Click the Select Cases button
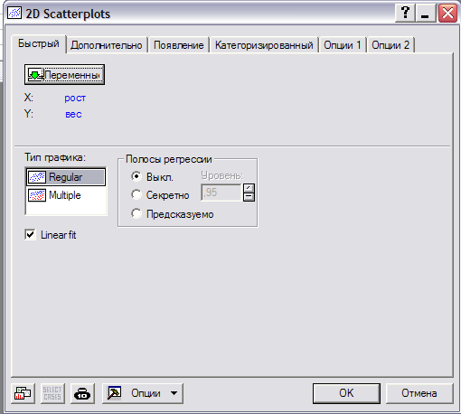This screenshot has height=414, width=461. click(x=52, y=393)
